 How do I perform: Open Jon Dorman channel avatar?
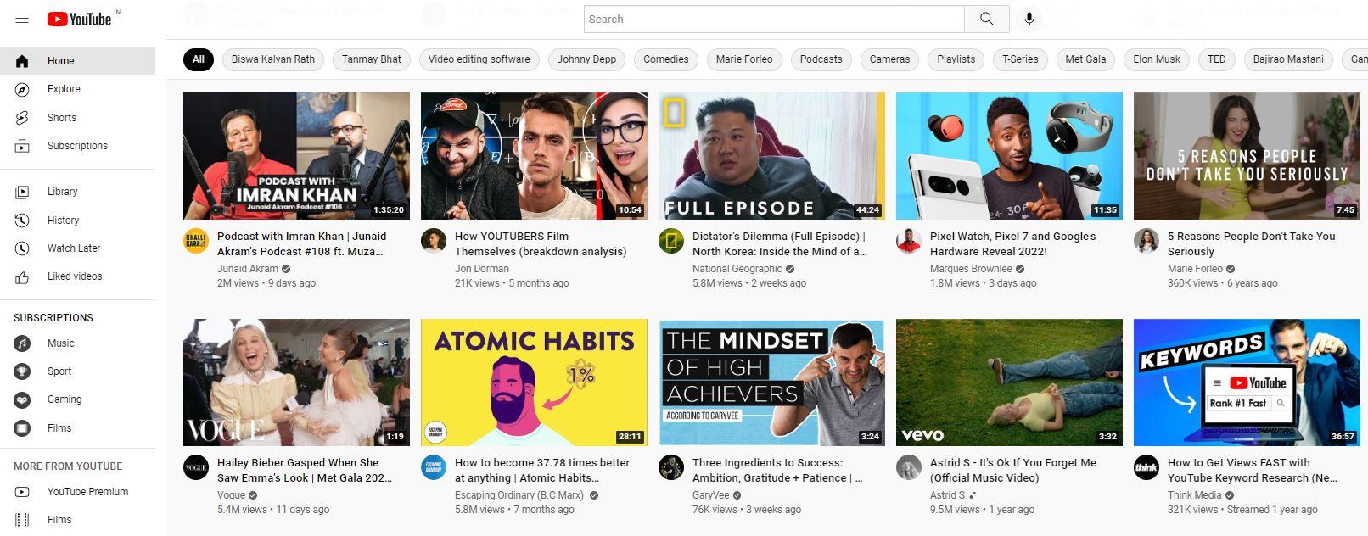tap(434, 241)
